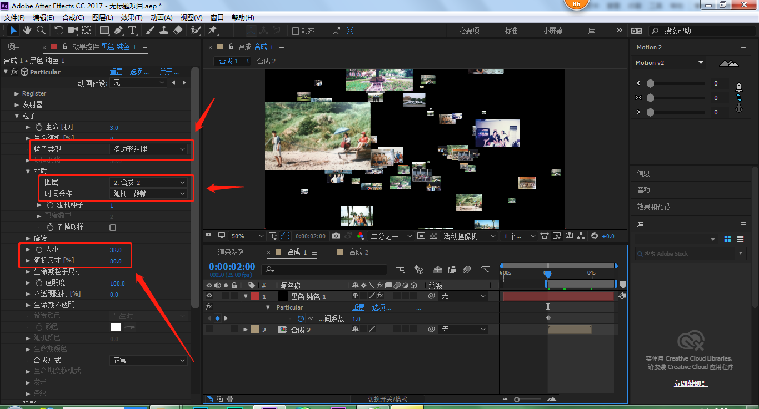
Task: Open the 图层 合成 2 dropdown
Action: click(x=149, y=182)
